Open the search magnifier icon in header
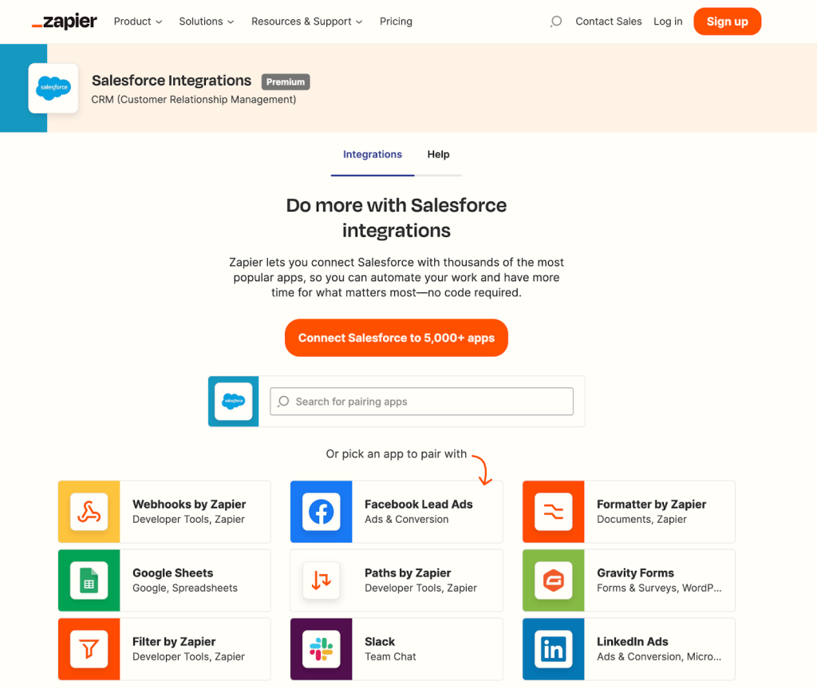This screenshot has width=817, height=689. coord(556,22)
